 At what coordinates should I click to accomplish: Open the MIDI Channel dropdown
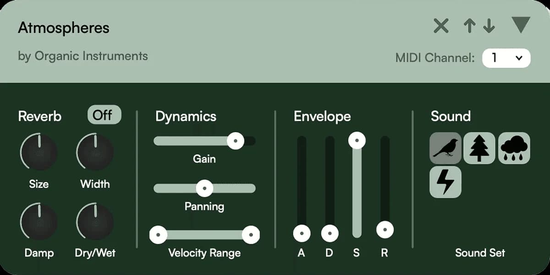coord(506,58)
